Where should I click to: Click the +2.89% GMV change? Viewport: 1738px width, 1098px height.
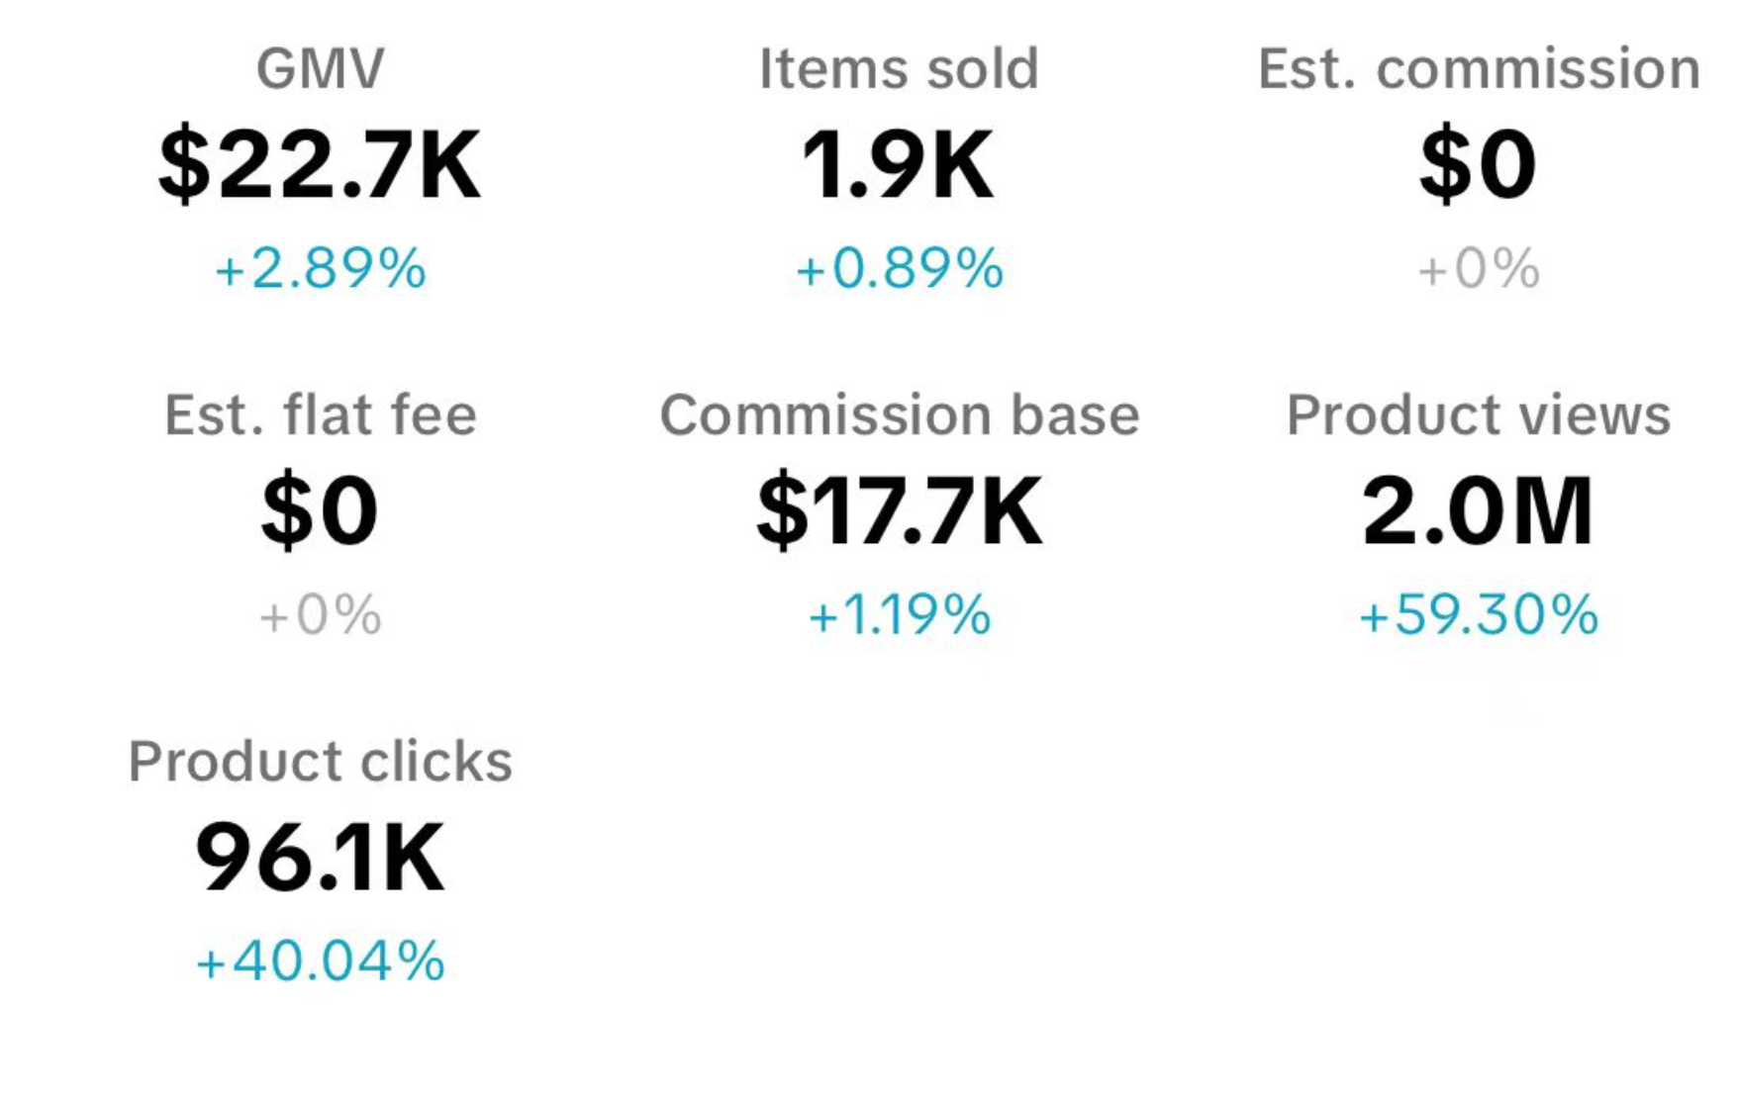pos(320,269)
